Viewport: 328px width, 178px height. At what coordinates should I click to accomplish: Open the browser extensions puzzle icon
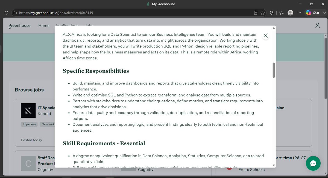coord(271,13)
